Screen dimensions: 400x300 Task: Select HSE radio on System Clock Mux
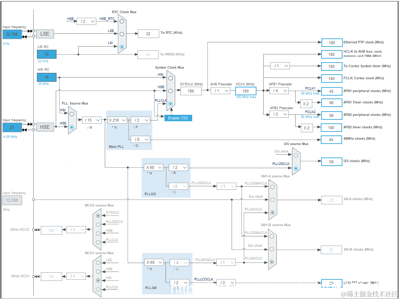point(171,91)
